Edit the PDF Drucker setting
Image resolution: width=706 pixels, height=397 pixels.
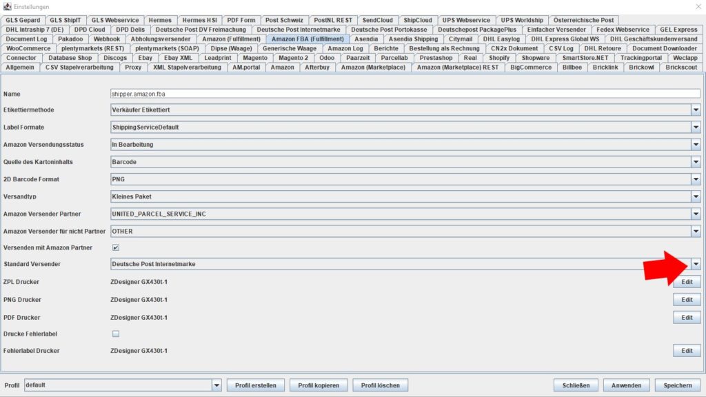pyautogui.click(x=687, y=318)
